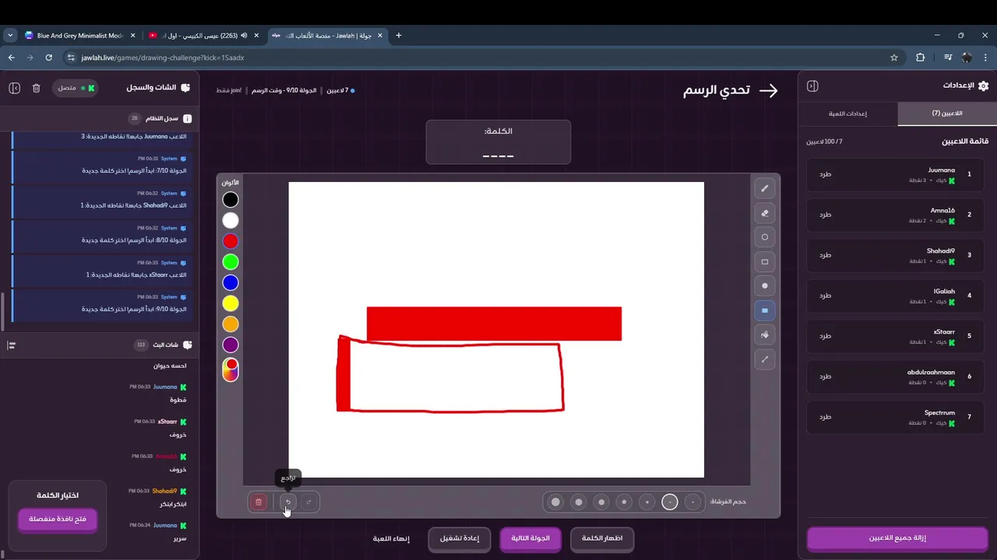Choose the currently highlighted brush size
997x560 pixels.
click(670, 502)
